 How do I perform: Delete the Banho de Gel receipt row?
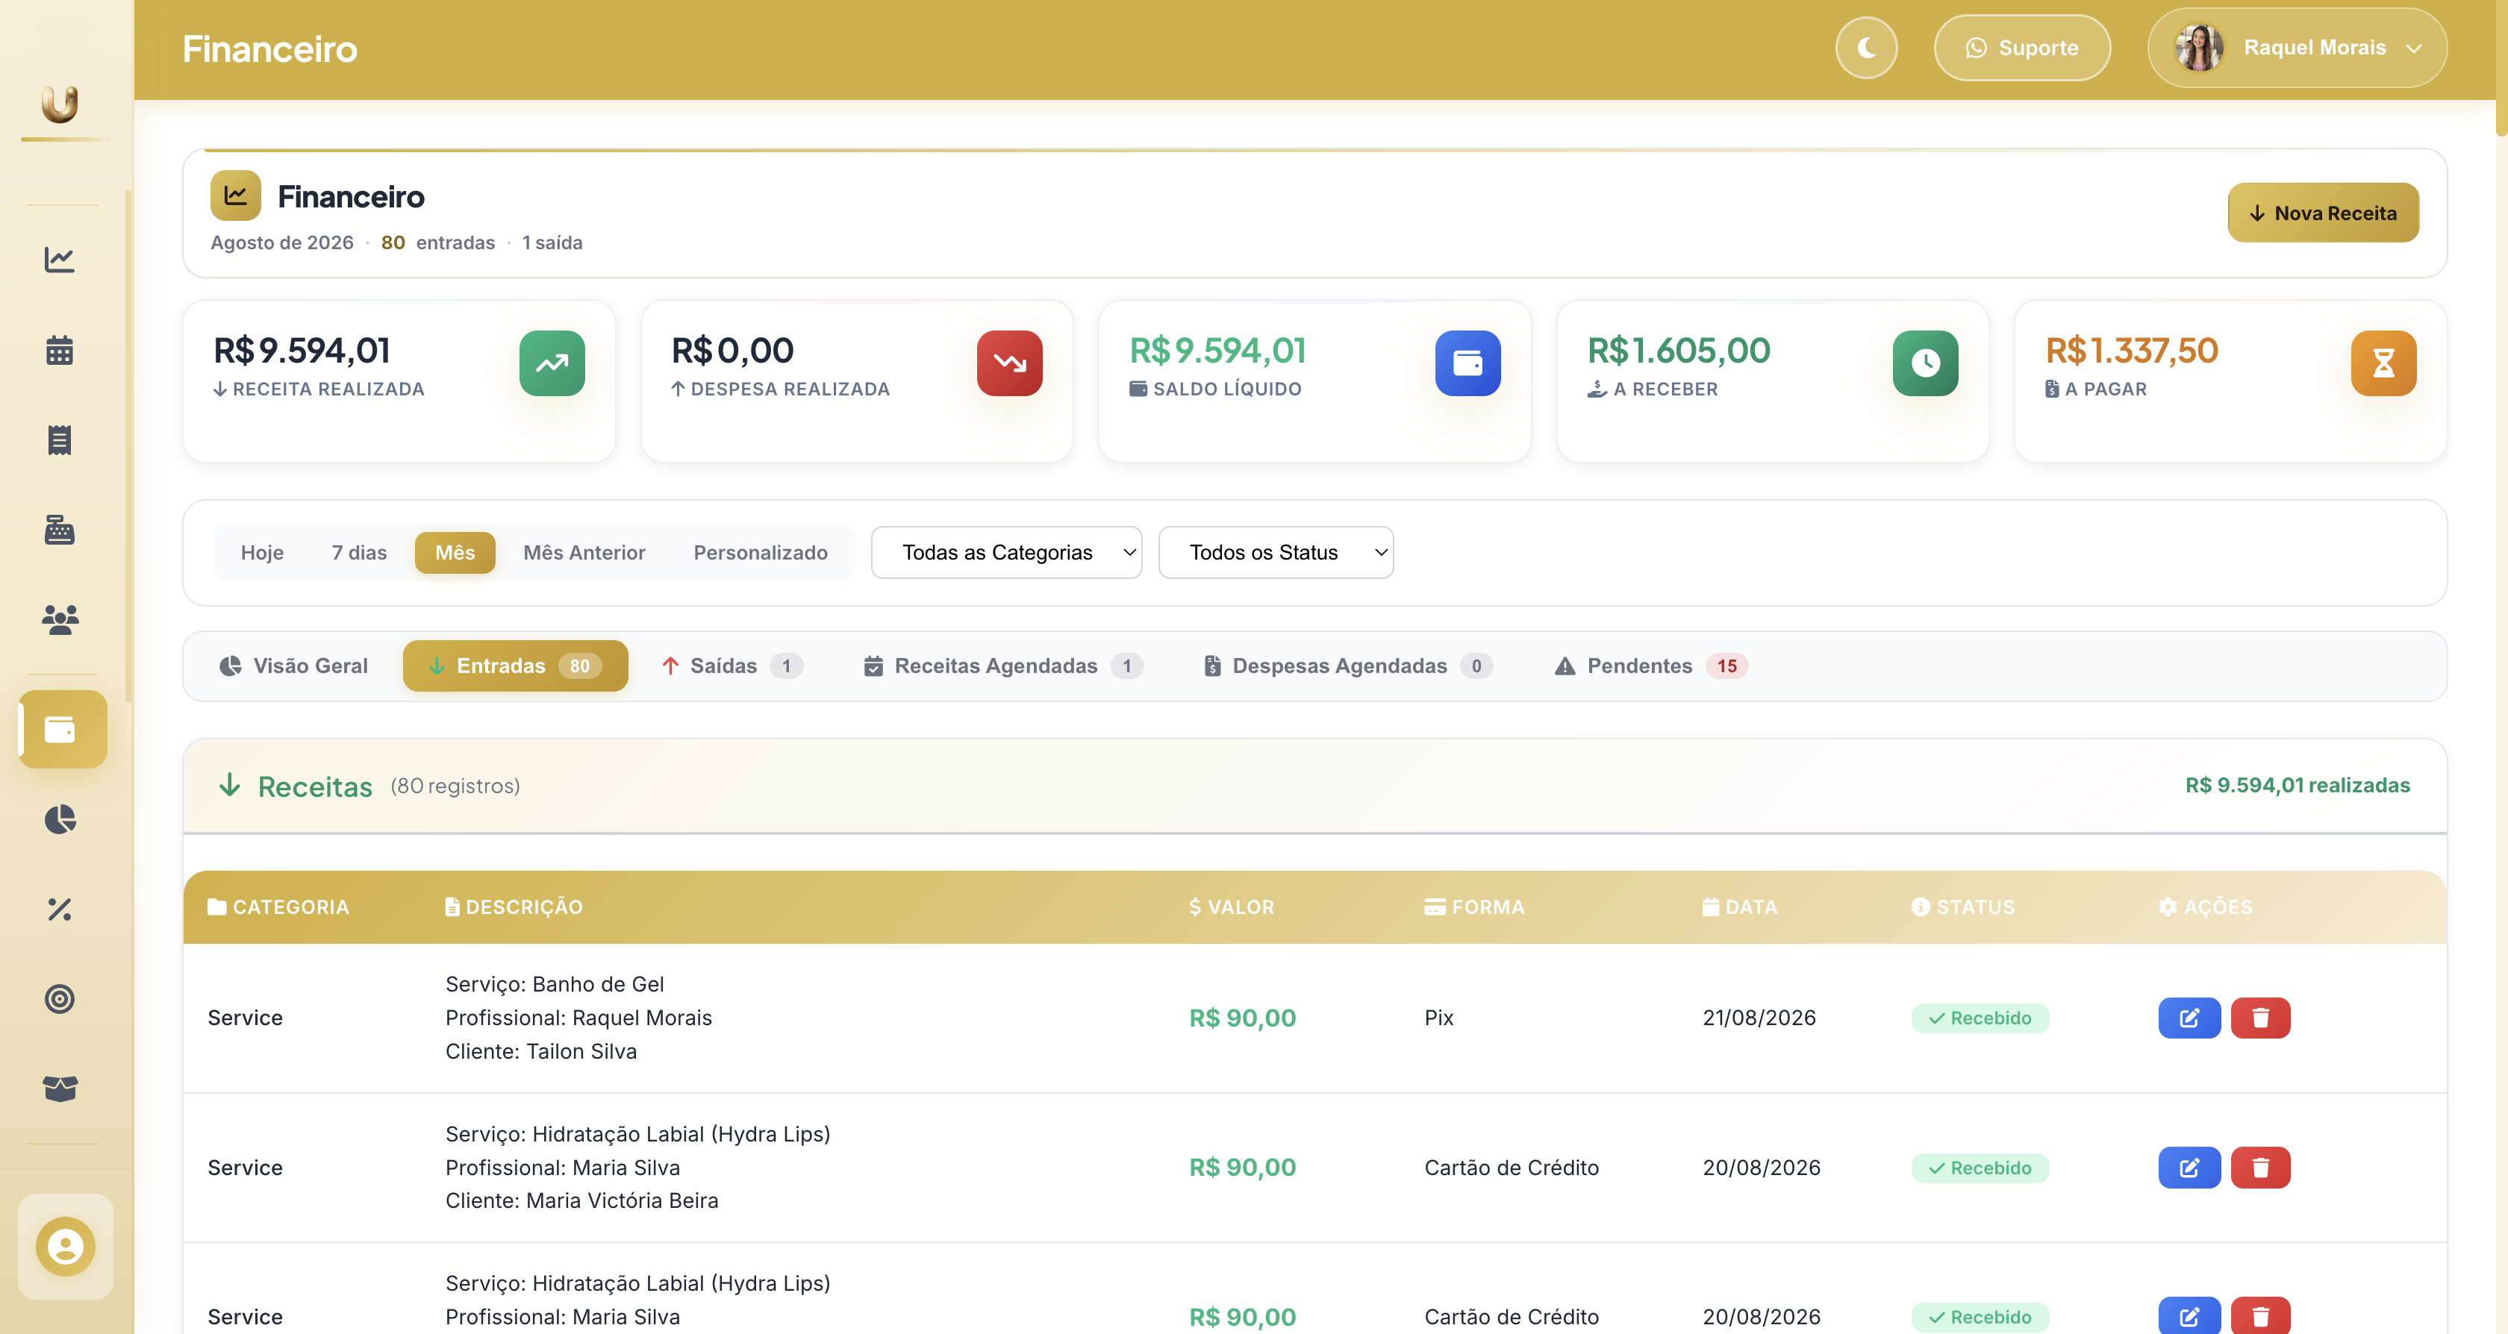pos(2259,1018)
